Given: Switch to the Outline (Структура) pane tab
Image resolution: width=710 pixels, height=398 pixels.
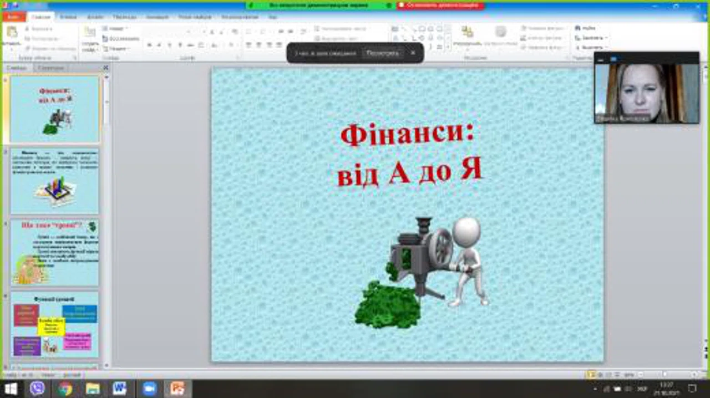Looking at the screenshot, I should click(50, 68).
